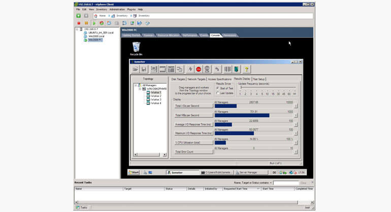Click the yellow suspend VM icon
Viewport: 391px width, 212px height.
coord(86,23)
